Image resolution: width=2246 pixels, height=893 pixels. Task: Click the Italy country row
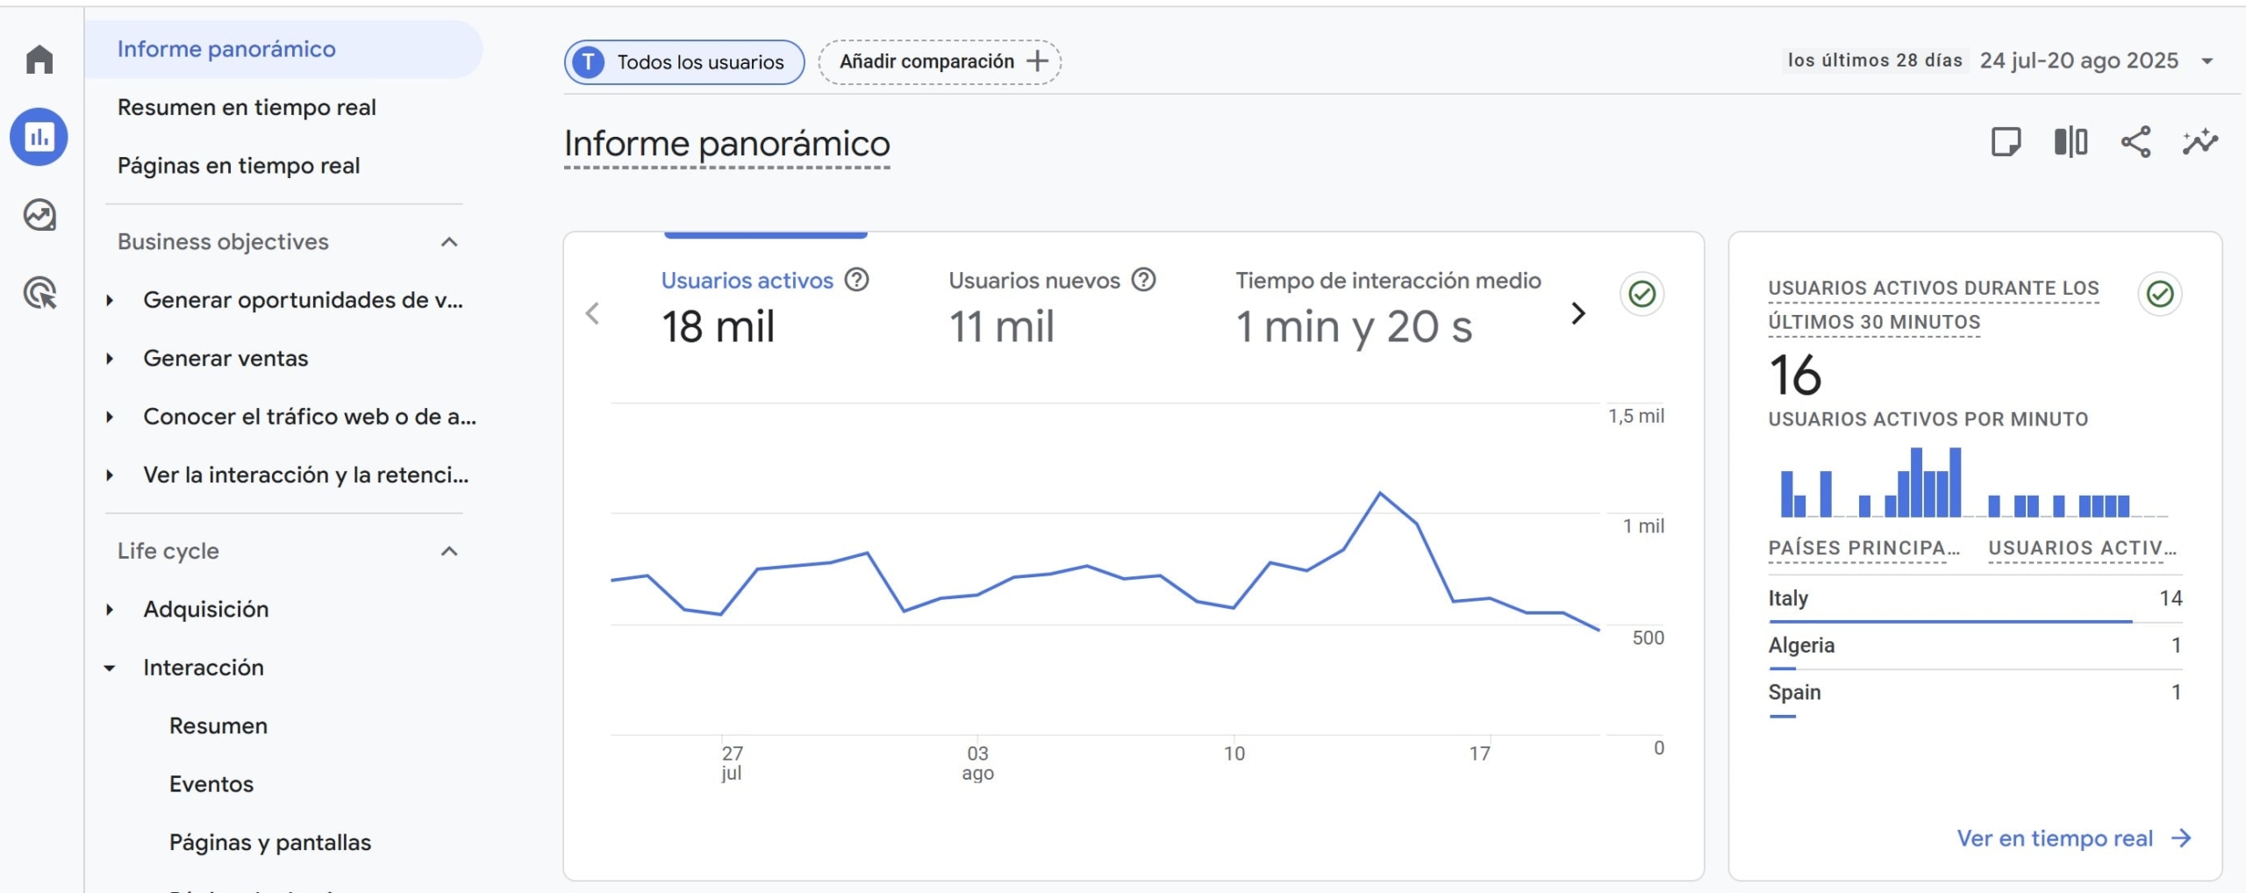click(x=1975, y=599)
